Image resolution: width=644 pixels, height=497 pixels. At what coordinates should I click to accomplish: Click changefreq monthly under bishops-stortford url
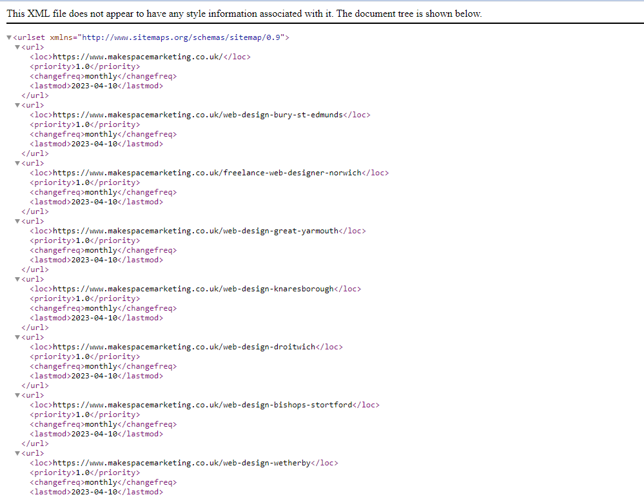point(103,424)
